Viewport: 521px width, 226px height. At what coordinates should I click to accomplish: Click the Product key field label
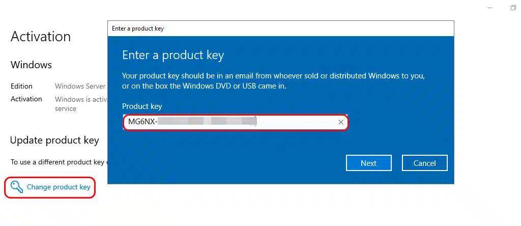point(142,106)
